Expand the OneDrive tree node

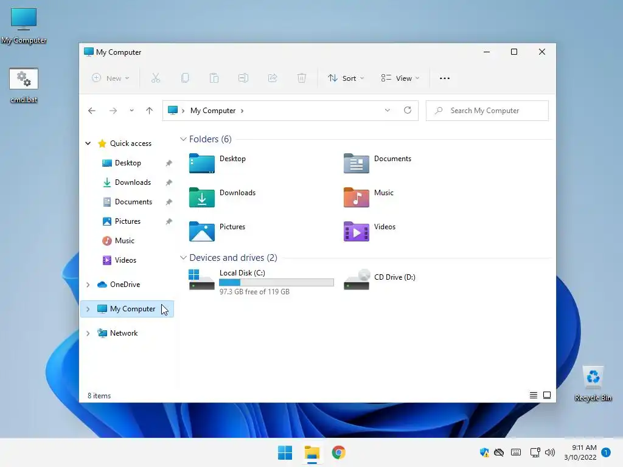coord(88,285)
